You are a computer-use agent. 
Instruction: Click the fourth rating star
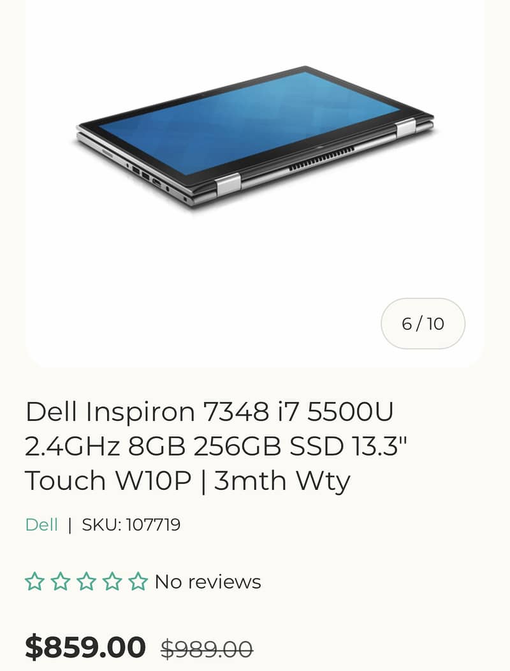(x=112, y=581)
